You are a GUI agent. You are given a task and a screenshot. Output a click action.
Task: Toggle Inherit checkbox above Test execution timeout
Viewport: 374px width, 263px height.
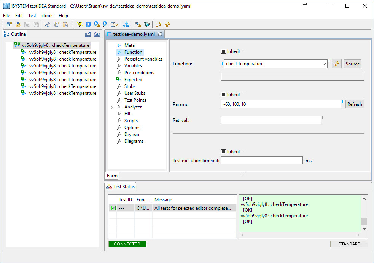coord(224,152)
